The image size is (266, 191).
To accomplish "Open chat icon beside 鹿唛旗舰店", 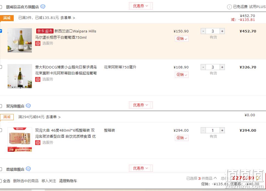I will click(x=28, y=169).
